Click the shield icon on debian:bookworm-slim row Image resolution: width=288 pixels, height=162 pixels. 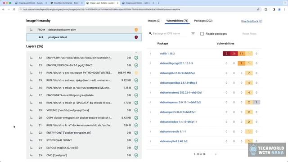click(x=136, y=30)
